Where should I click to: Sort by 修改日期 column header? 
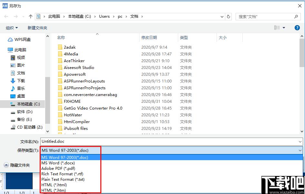[x=149, y=38]
